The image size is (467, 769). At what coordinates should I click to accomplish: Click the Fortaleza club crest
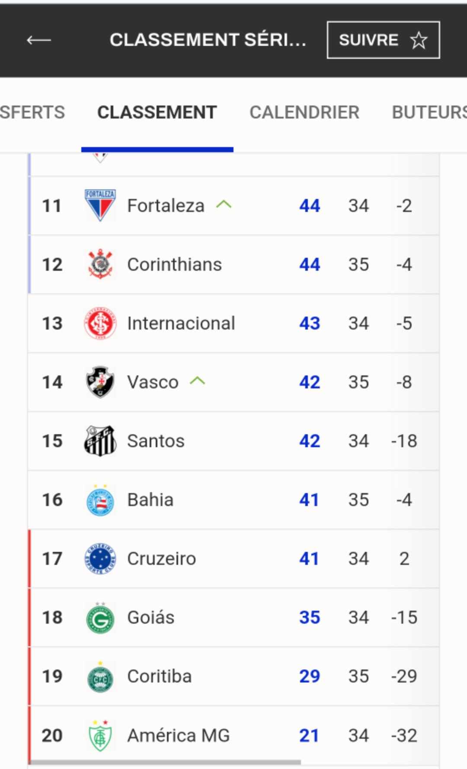tap(100, 205)
